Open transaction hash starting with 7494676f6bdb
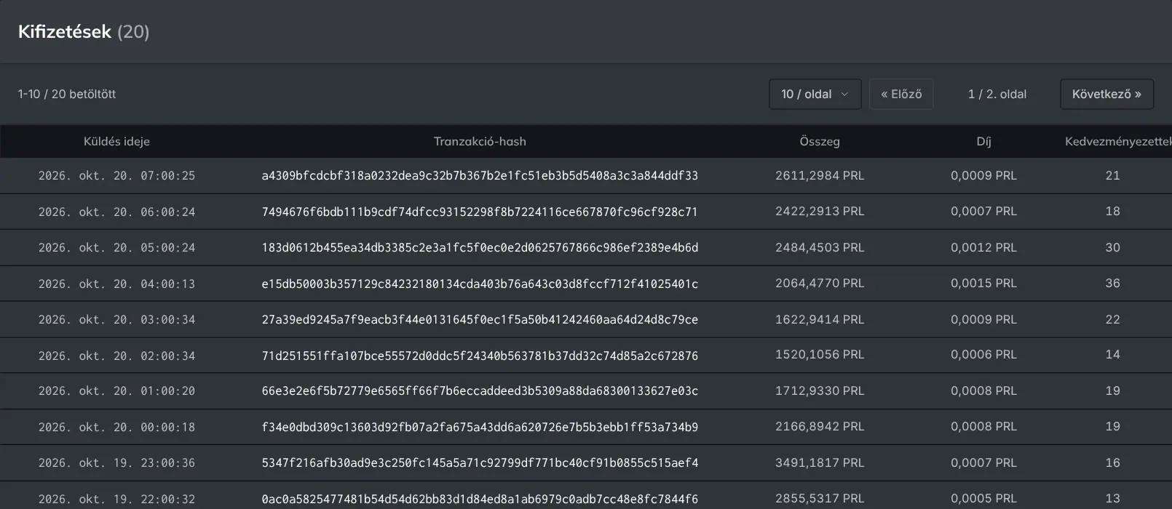The image size is (1172, 509). pyautogui.click(x=480, y=212)
